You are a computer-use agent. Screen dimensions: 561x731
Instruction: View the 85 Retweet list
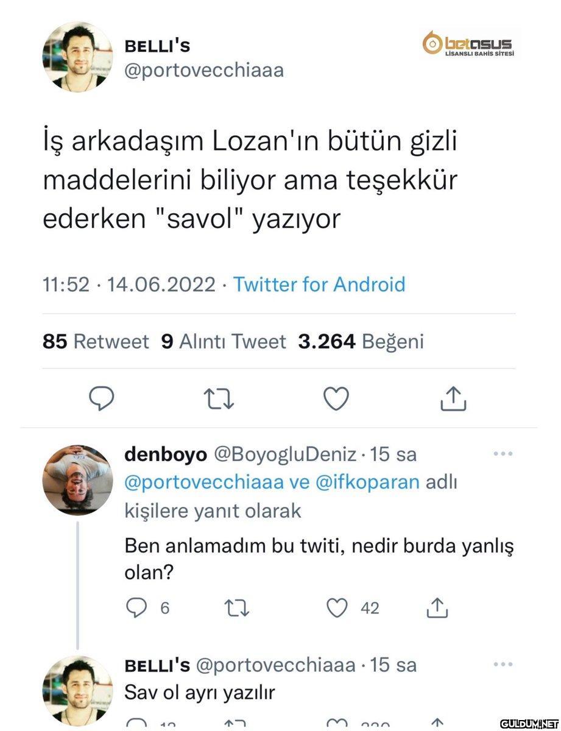point(96,342)
